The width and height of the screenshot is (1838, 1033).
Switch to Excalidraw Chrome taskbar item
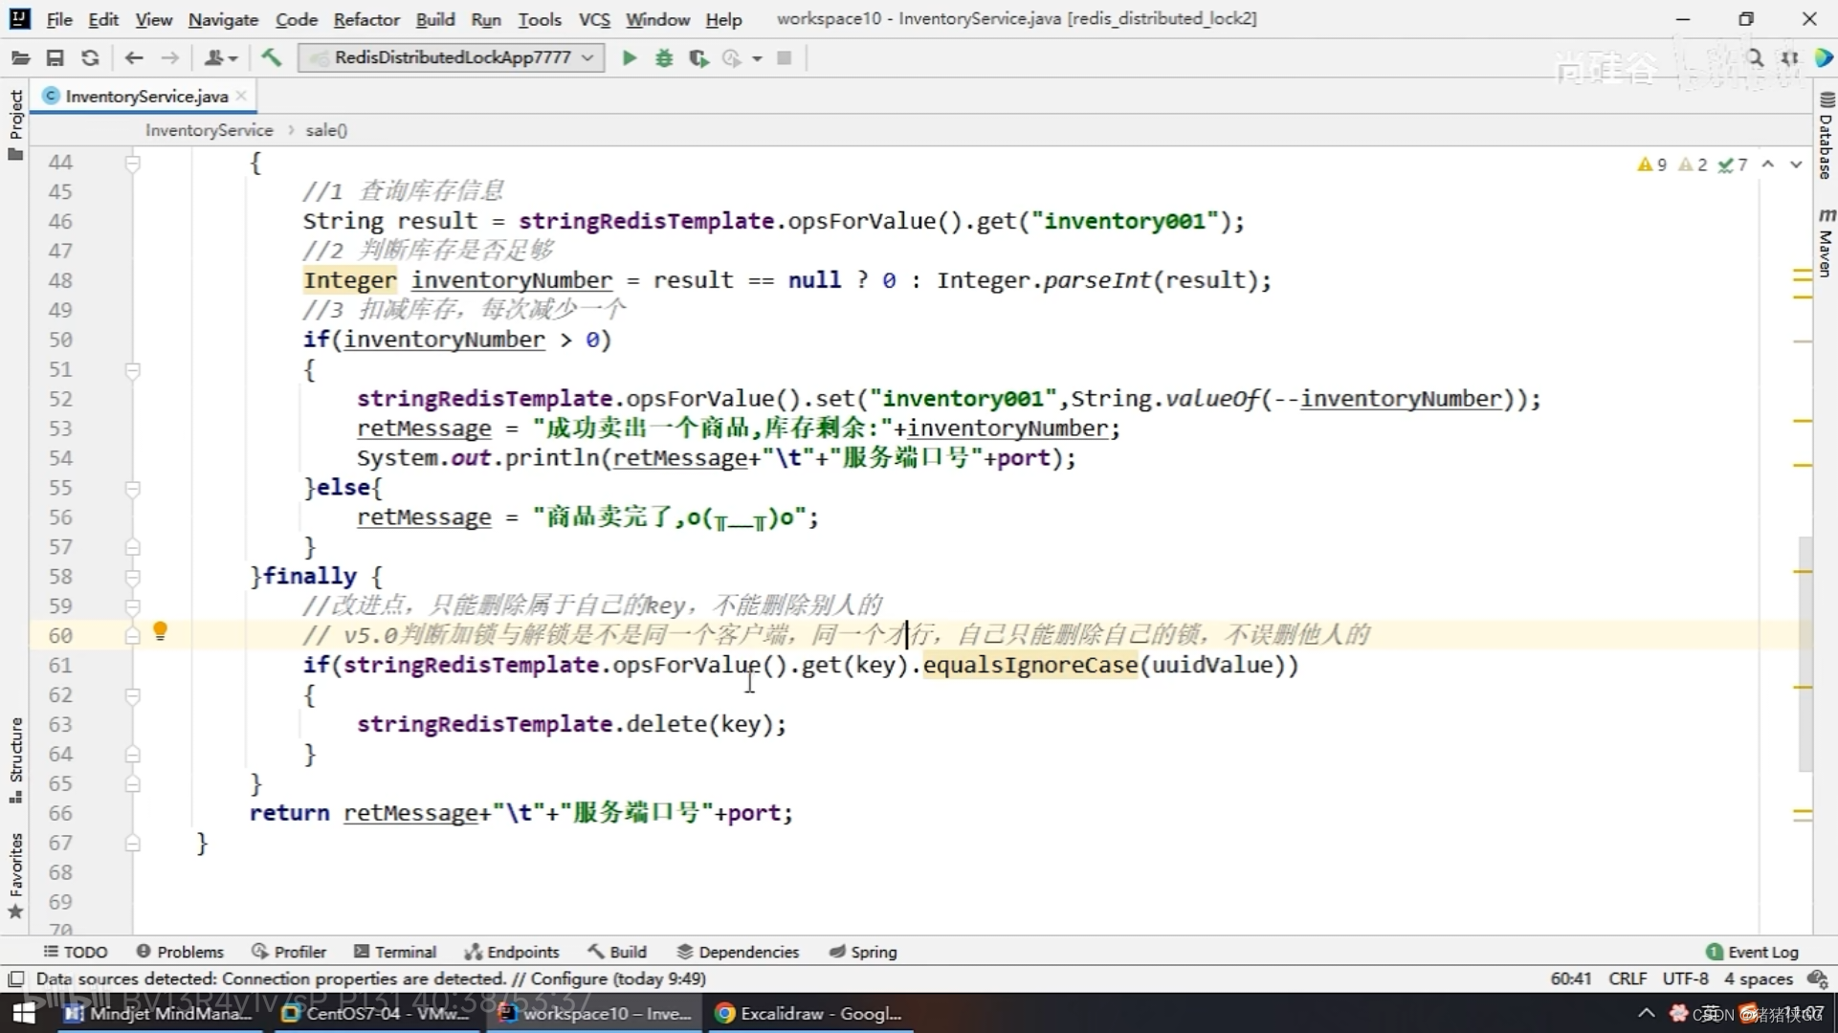[x=810, y=1013]
